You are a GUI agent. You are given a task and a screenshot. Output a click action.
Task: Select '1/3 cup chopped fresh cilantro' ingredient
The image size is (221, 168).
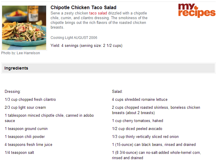click(30, 99)
